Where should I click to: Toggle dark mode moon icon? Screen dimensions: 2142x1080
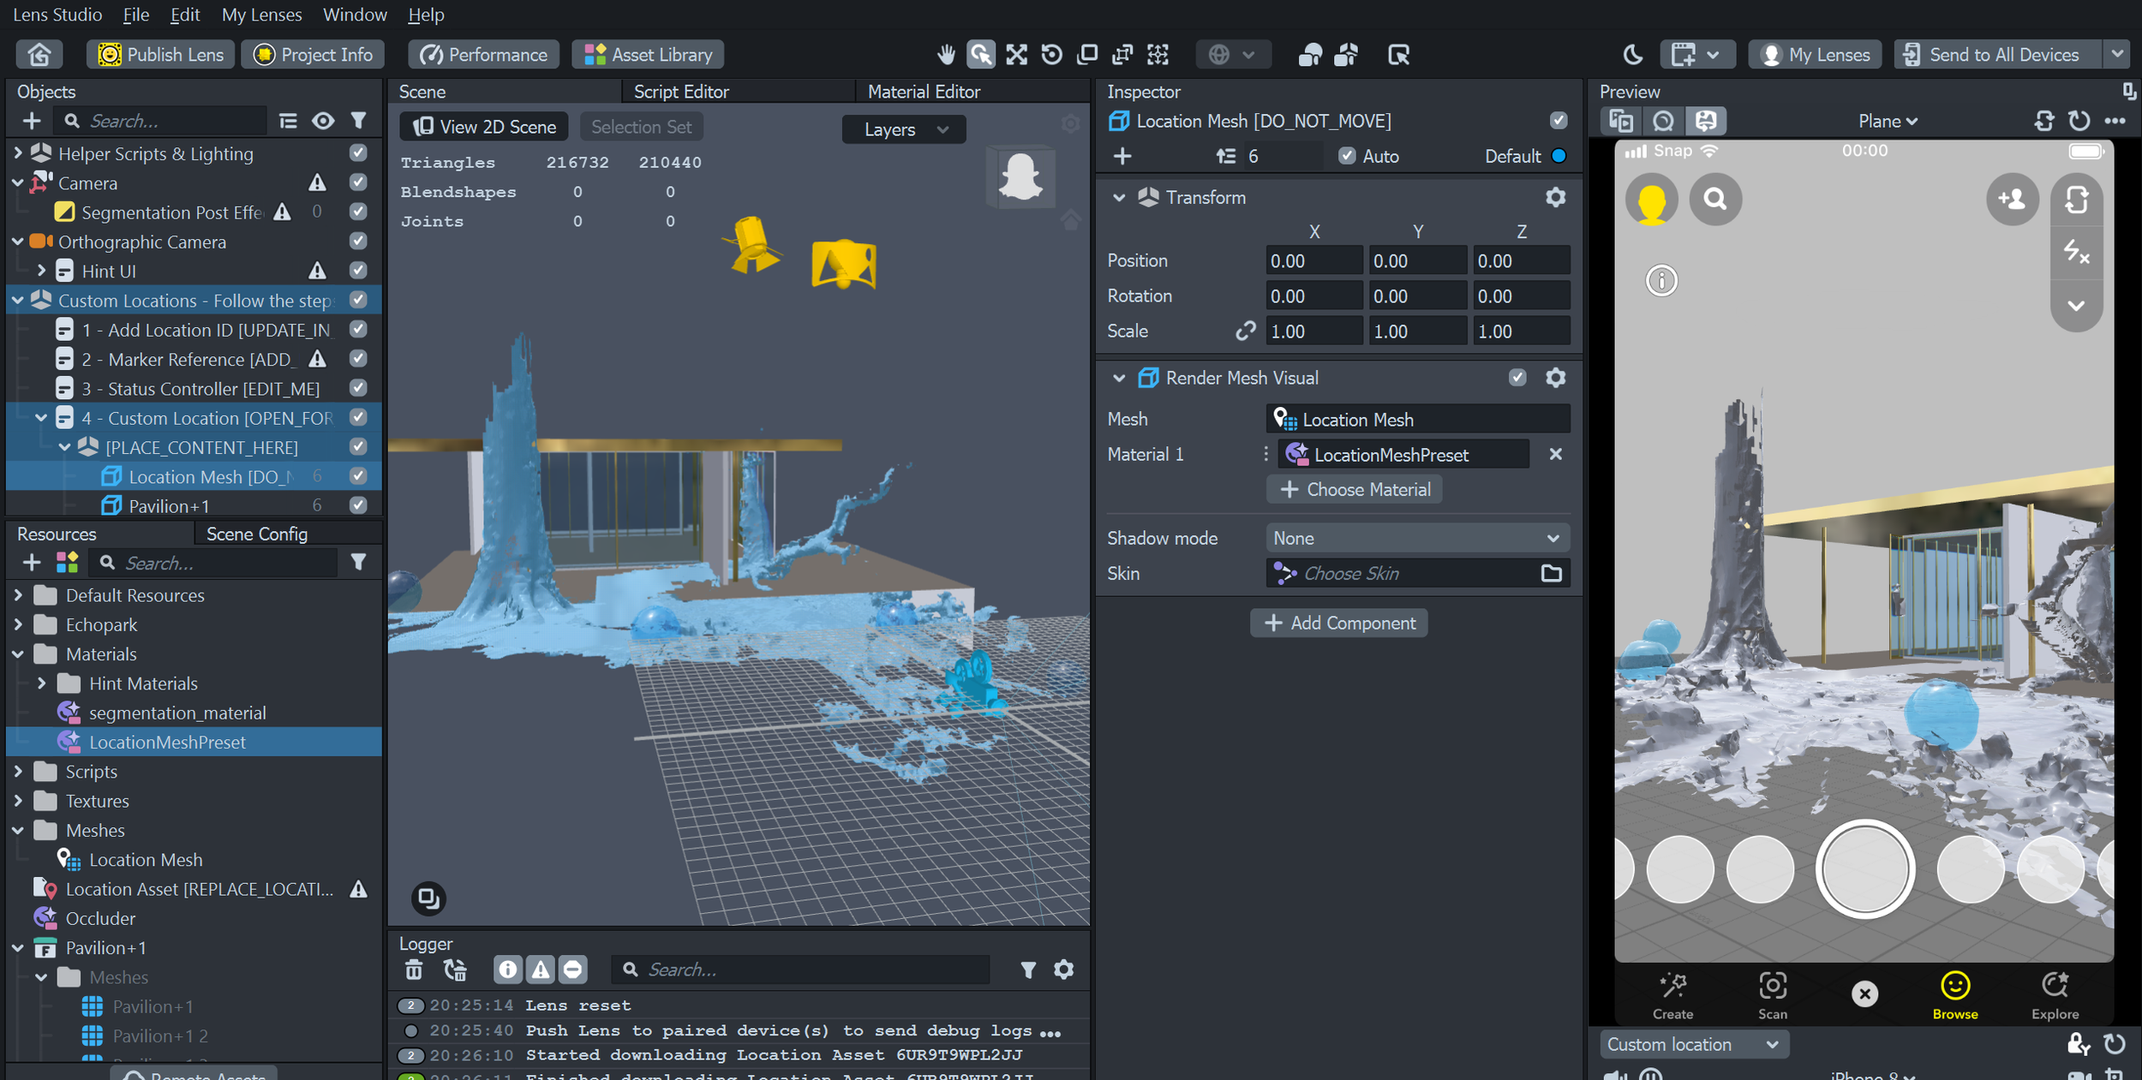1632,55
